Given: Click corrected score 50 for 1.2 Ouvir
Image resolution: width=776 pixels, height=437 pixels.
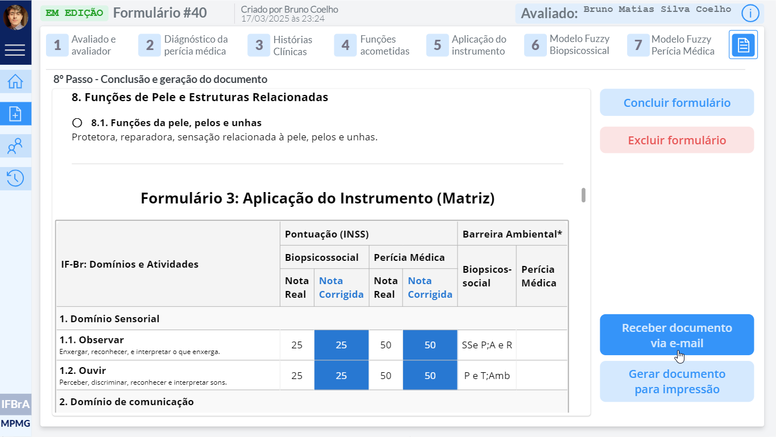Looking at the screenshot, I should (430, 376).
